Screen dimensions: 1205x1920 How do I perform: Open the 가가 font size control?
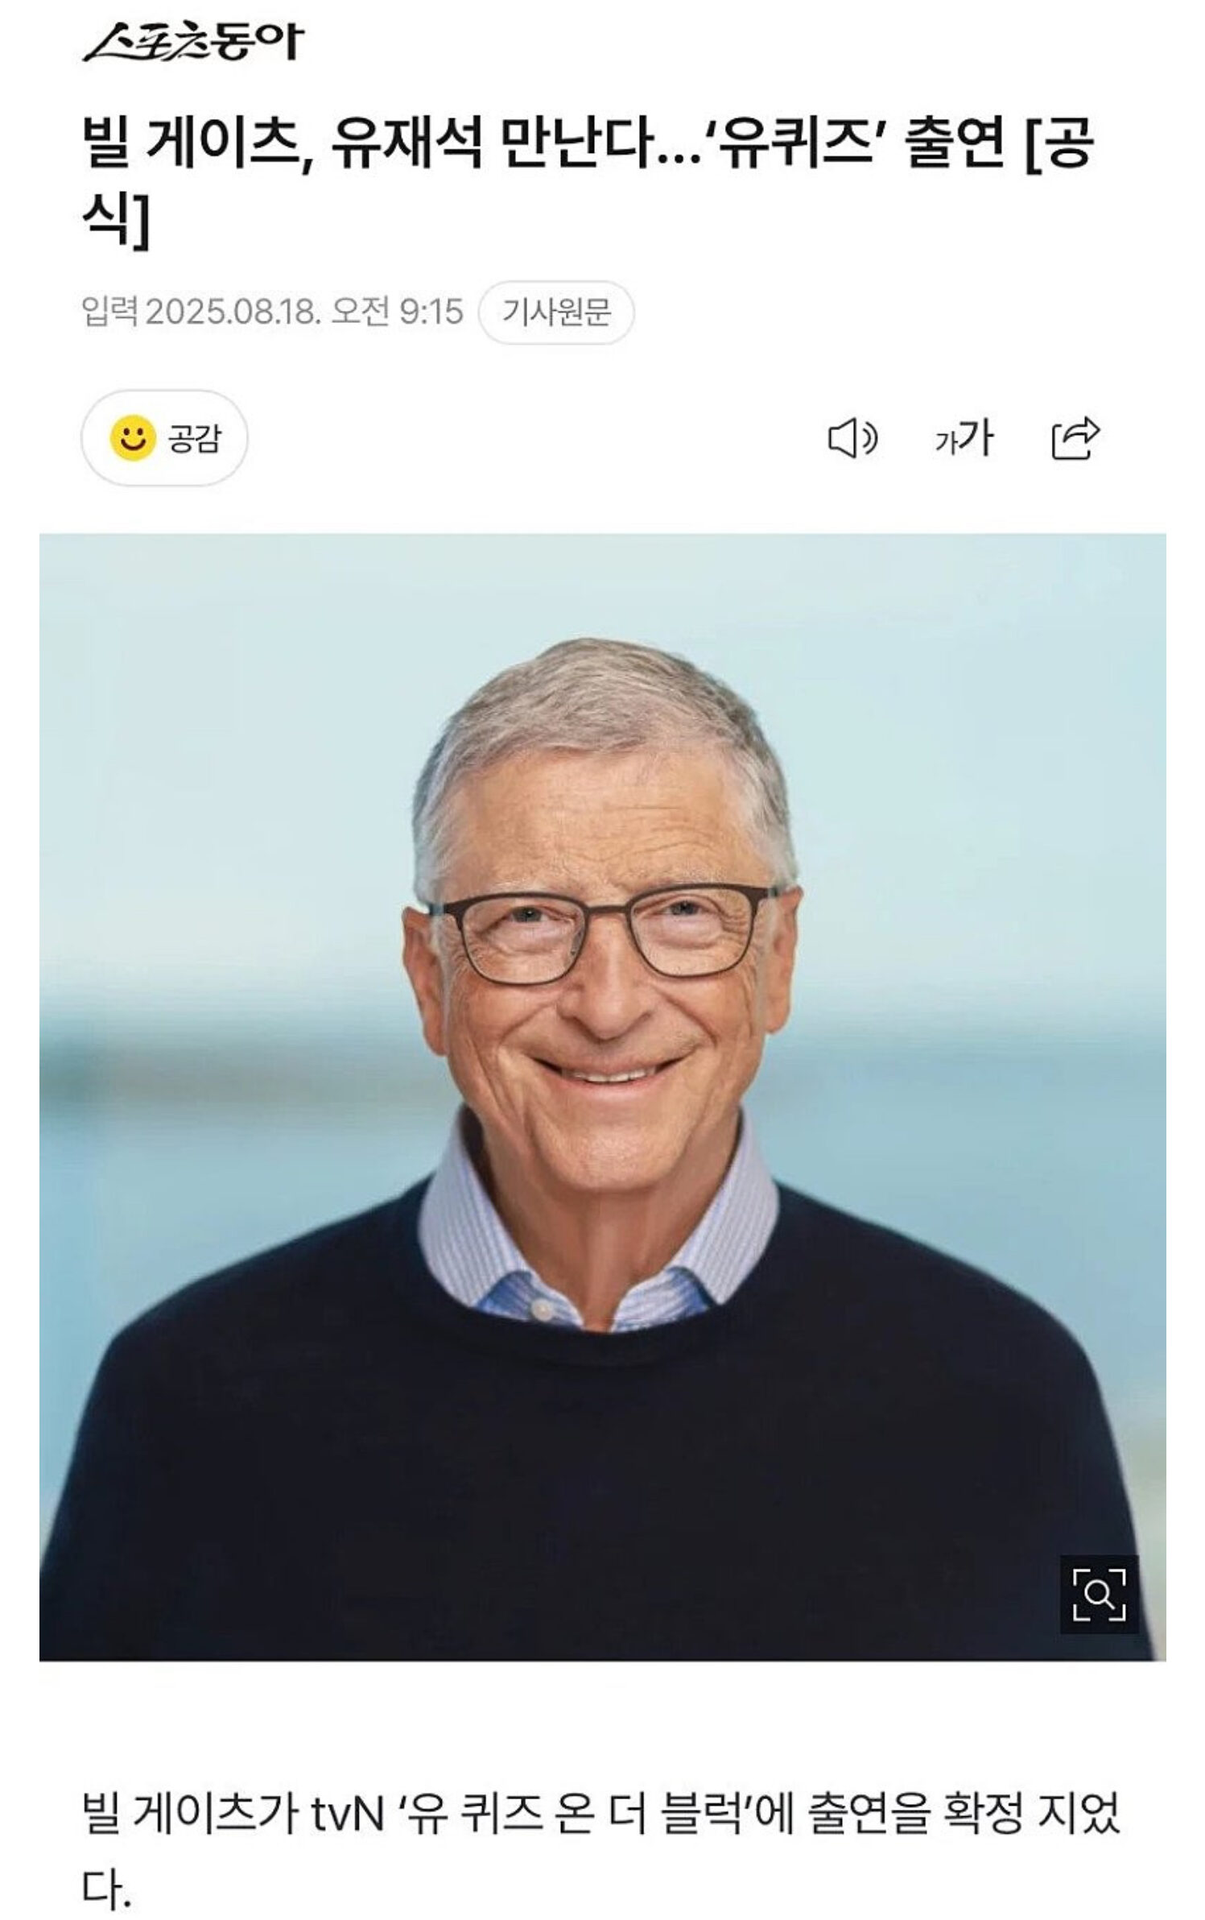pyautogui.click(x=964, y=439)
